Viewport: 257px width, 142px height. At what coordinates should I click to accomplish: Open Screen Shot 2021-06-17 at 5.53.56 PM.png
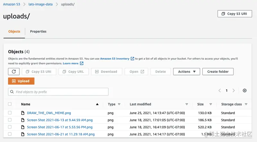point(60,127)
